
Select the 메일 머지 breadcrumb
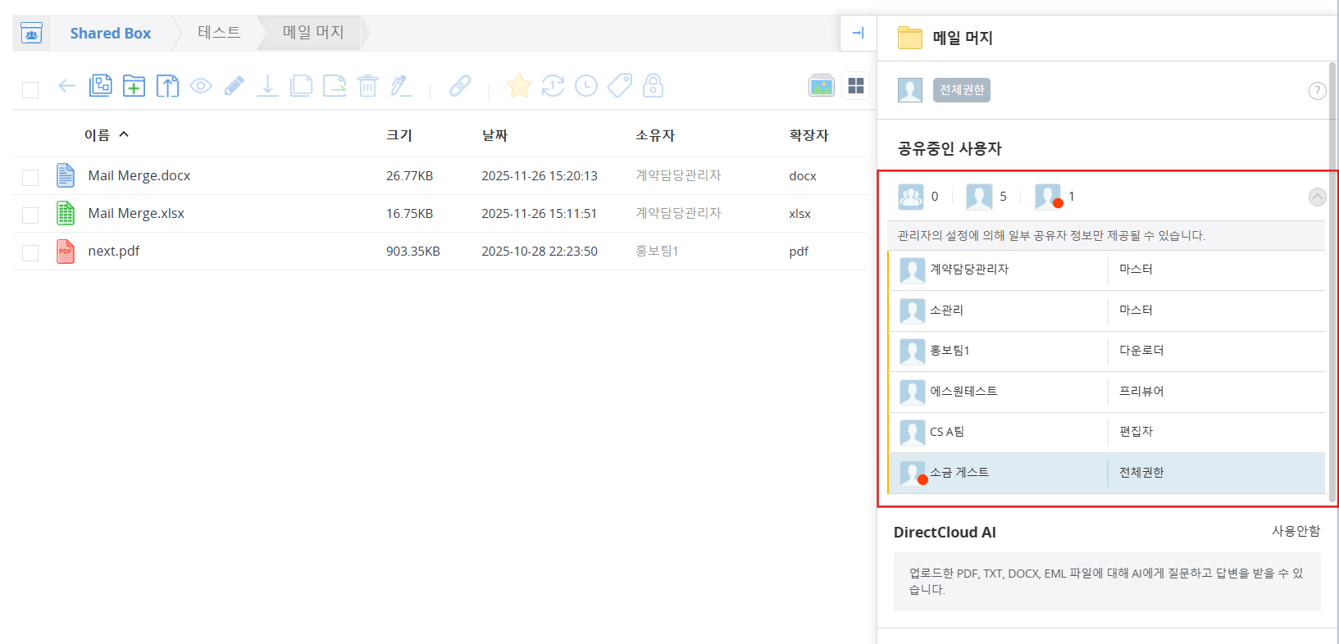click(313, 33)
